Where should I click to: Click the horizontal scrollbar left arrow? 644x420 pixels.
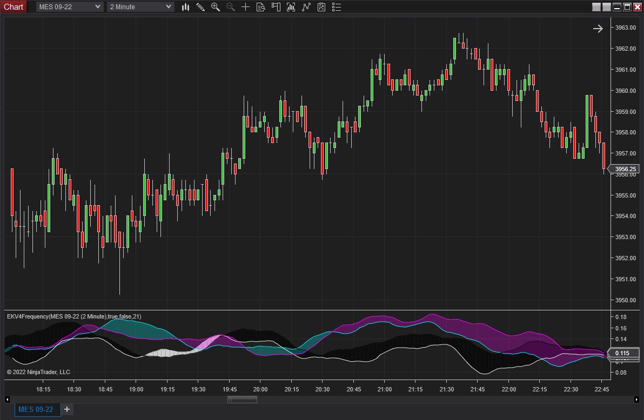coord(7,399)
